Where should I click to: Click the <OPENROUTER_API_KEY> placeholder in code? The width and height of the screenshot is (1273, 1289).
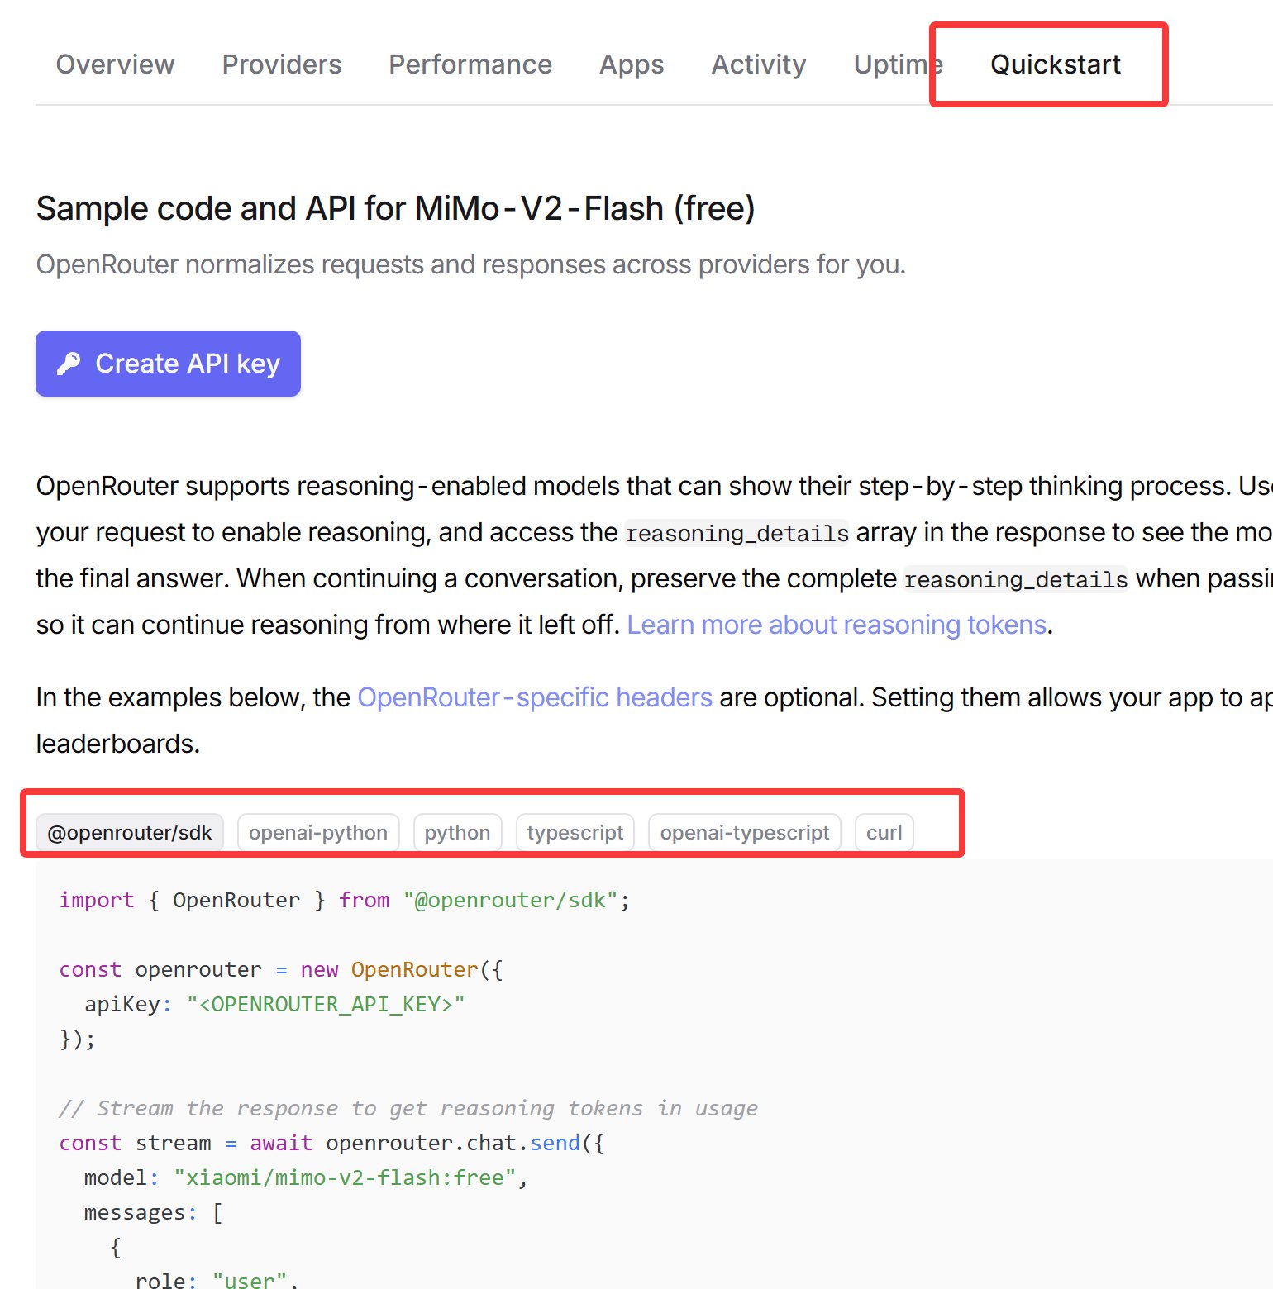coord(326,1004)
